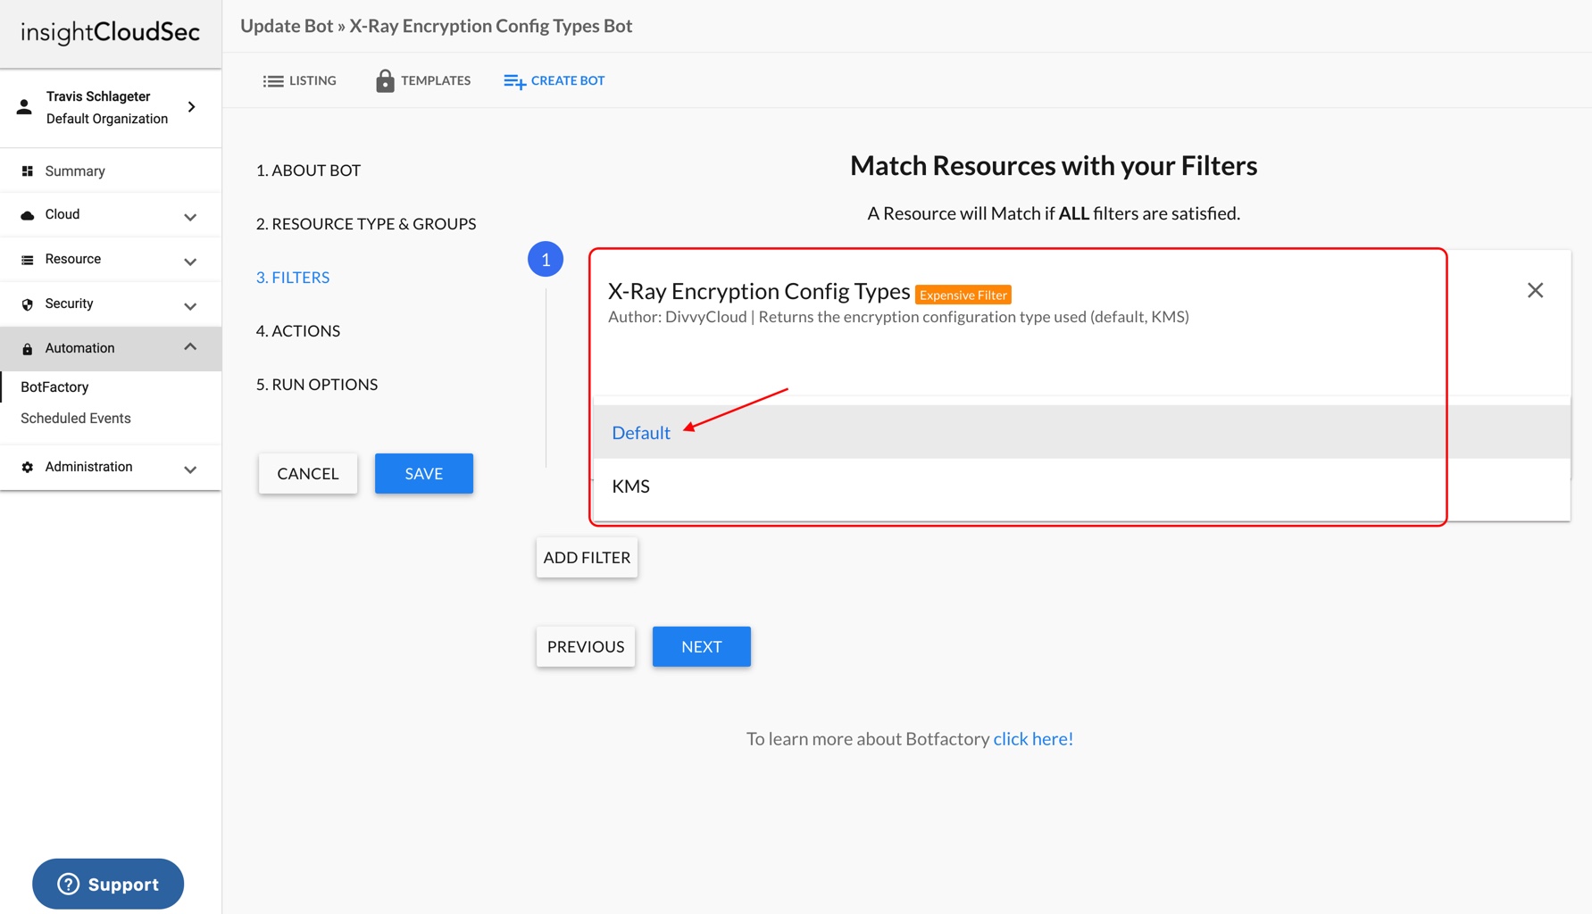Go to step 4 Actions
The height and width of the screenshot is (914, 1592).
point(298,331)
